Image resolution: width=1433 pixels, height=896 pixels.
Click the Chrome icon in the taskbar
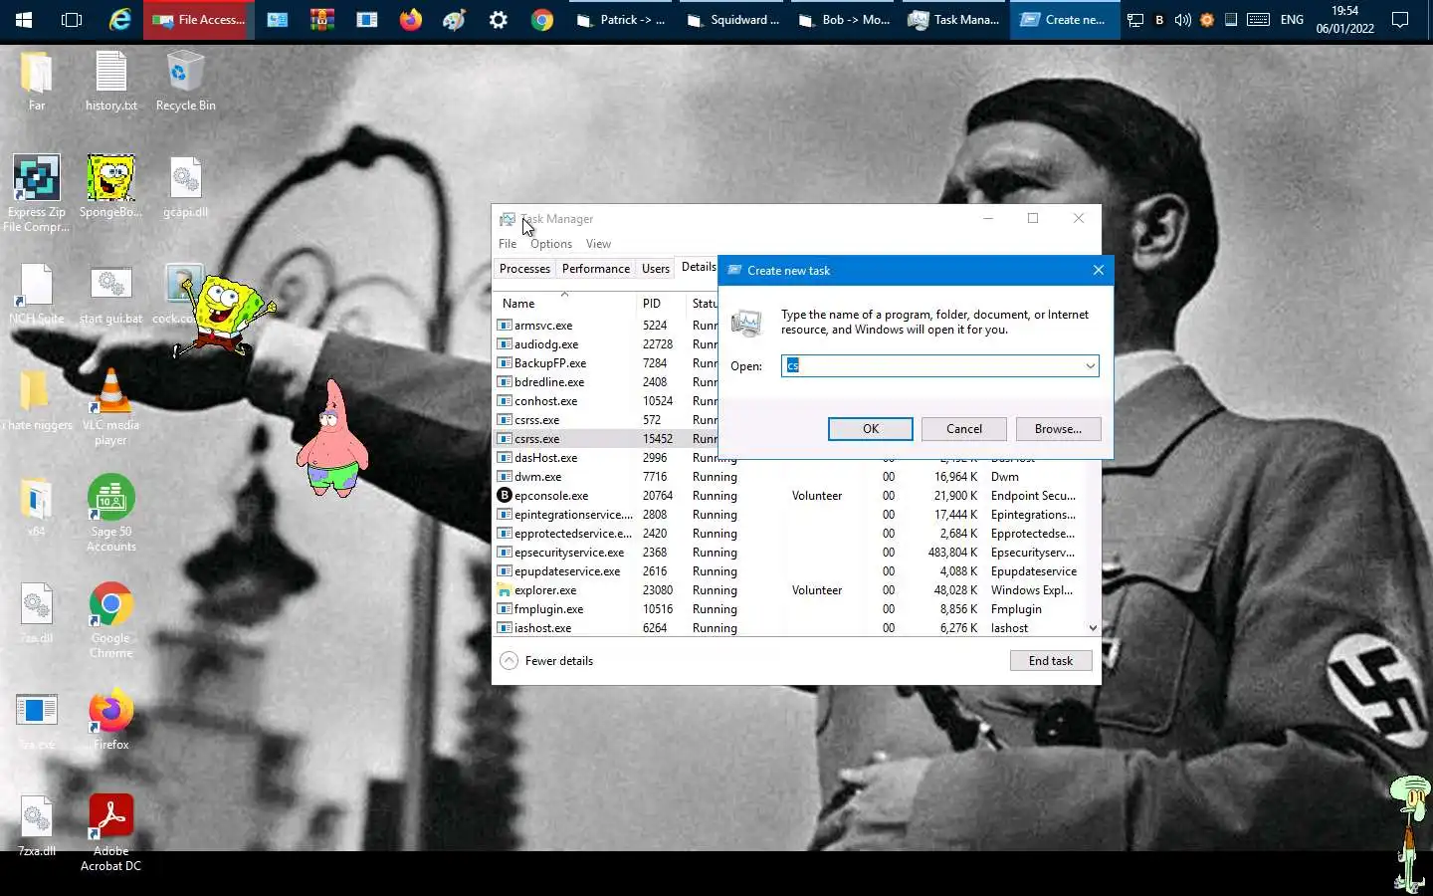542,20
